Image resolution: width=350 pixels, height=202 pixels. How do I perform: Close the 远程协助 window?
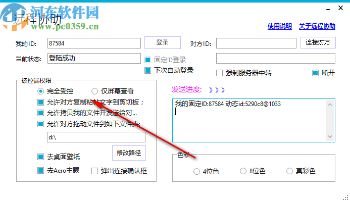(340, 8)
